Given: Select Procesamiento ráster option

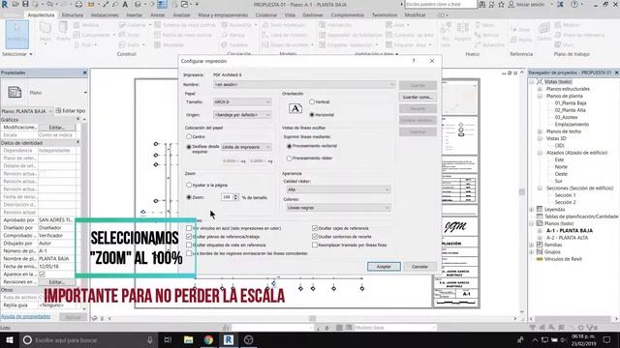Looking at the screenshot, I should 289,159.
